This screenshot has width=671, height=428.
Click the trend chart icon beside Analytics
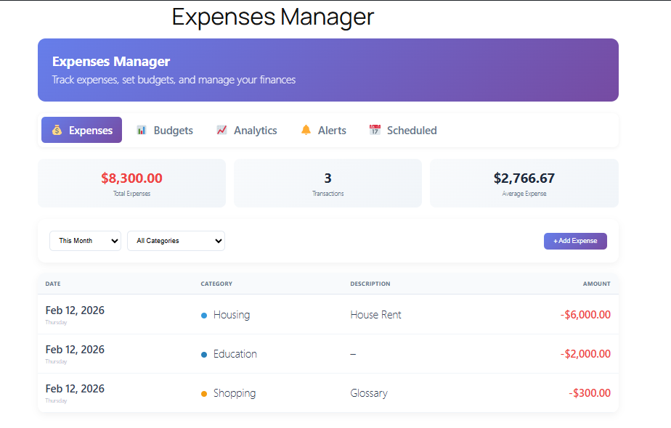(x=221, y=131)
